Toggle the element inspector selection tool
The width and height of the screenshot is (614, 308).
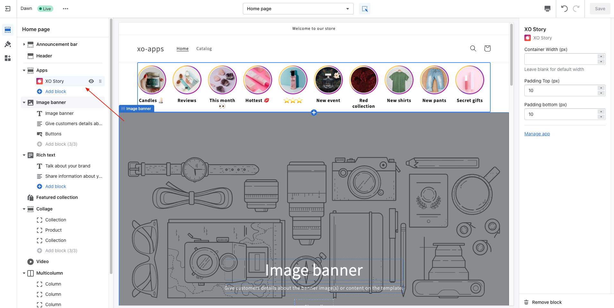[x=365, y=9]
